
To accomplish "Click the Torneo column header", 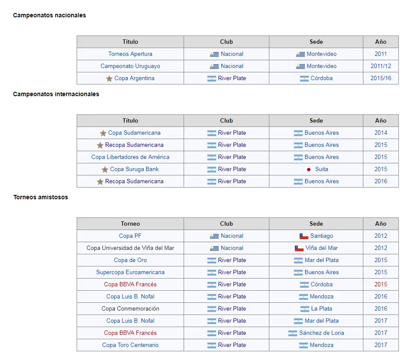I will pyautogui.click(x=130, y=224).
